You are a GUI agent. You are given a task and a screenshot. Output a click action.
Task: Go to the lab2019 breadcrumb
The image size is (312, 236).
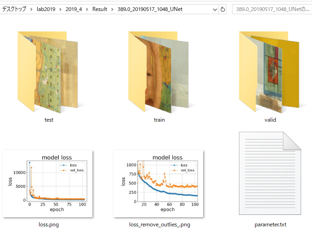[46, 9]
